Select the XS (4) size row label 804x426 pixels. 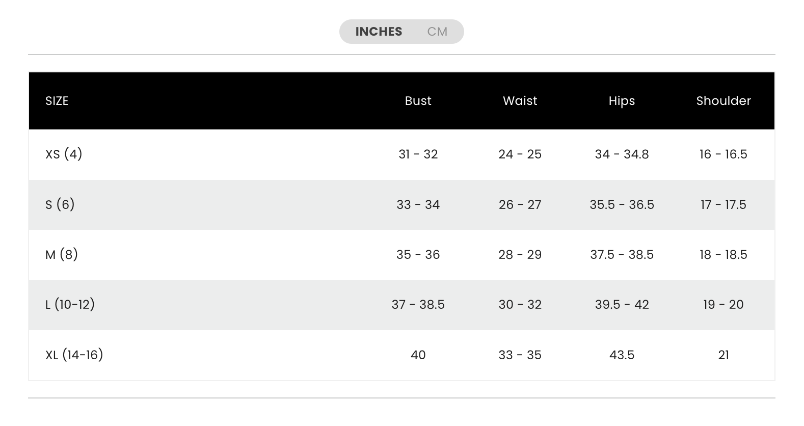[x=64, y=154]
